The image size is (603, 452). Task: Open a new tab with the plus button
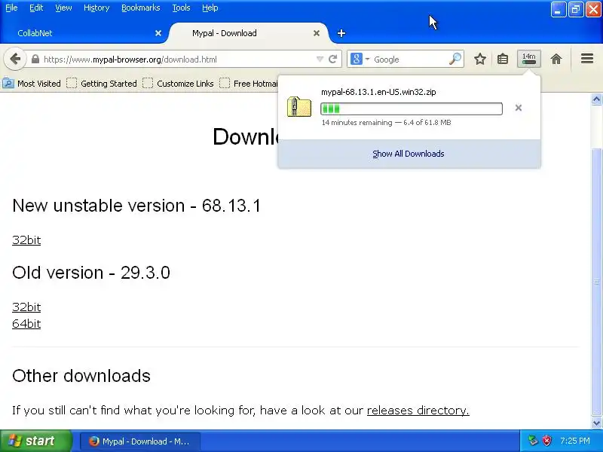341,33
